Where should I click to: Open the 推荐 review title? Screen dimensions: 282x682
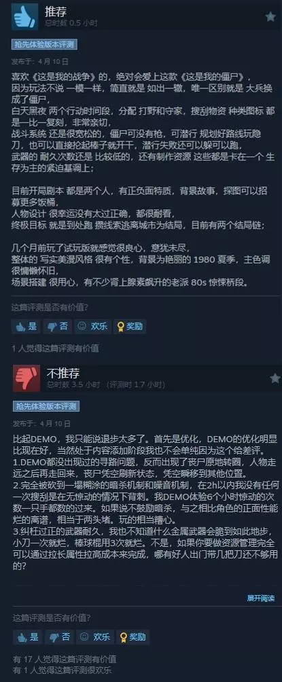pos(55,12)
